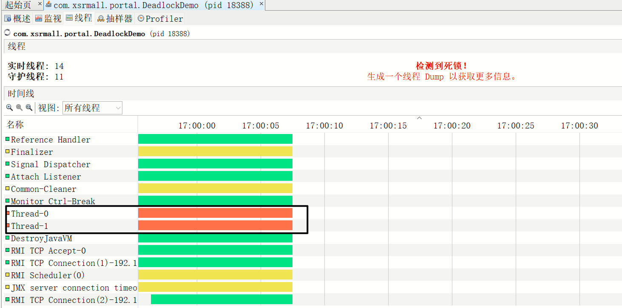Open the 线程 tab
The height and width of the screenshot is (308, 622).
pos(79,18)
